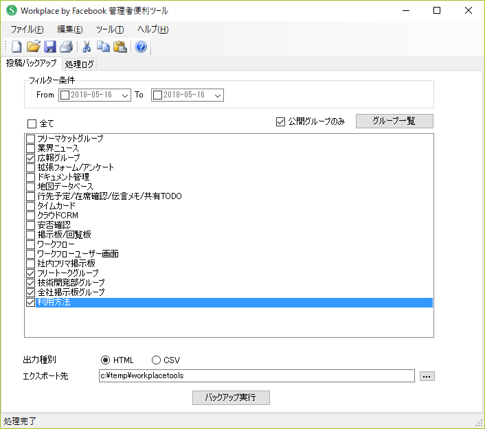Check the 地図データベース checkbox

(30, 187)
